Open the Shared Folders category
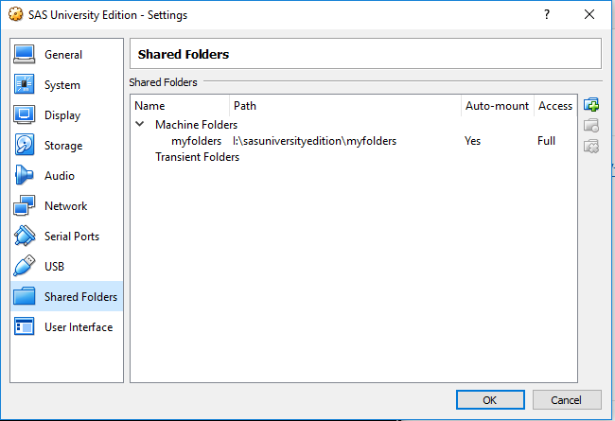Image resolution: width=615 pixels, height=421 pixels. pyautogui.click(x=80, y=297)
